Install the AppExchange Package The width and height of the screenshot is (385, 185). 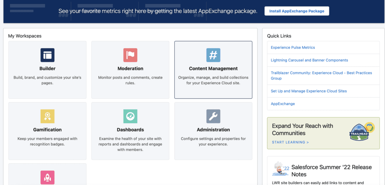click(297, 11)
